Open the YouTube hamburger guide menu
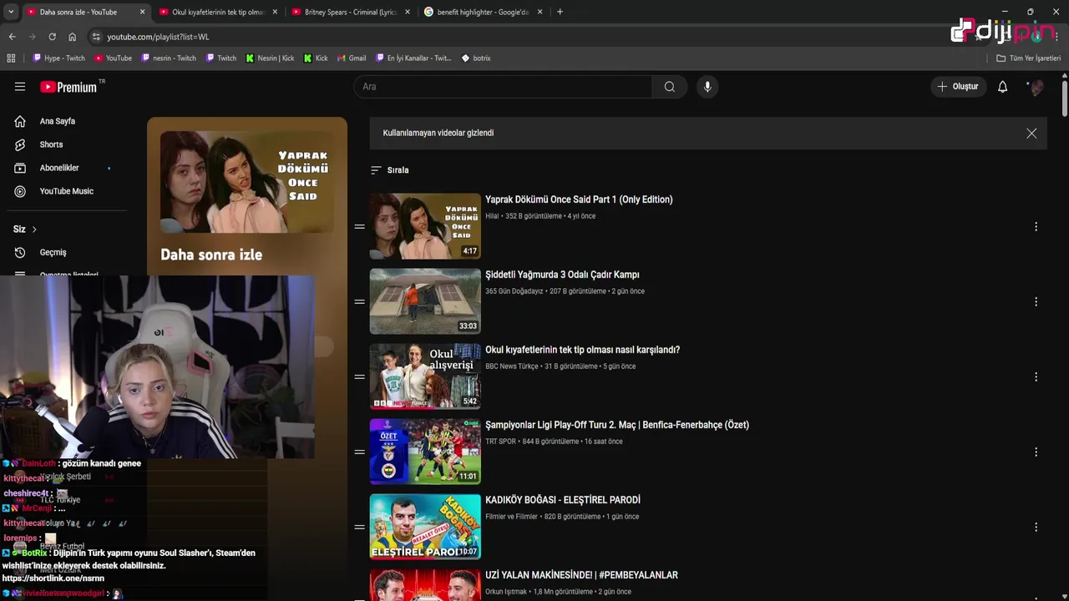 [20, 87]
